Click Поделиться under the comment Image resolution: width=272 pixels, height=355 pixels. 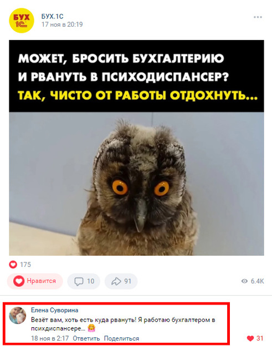[x=121, y=338]
